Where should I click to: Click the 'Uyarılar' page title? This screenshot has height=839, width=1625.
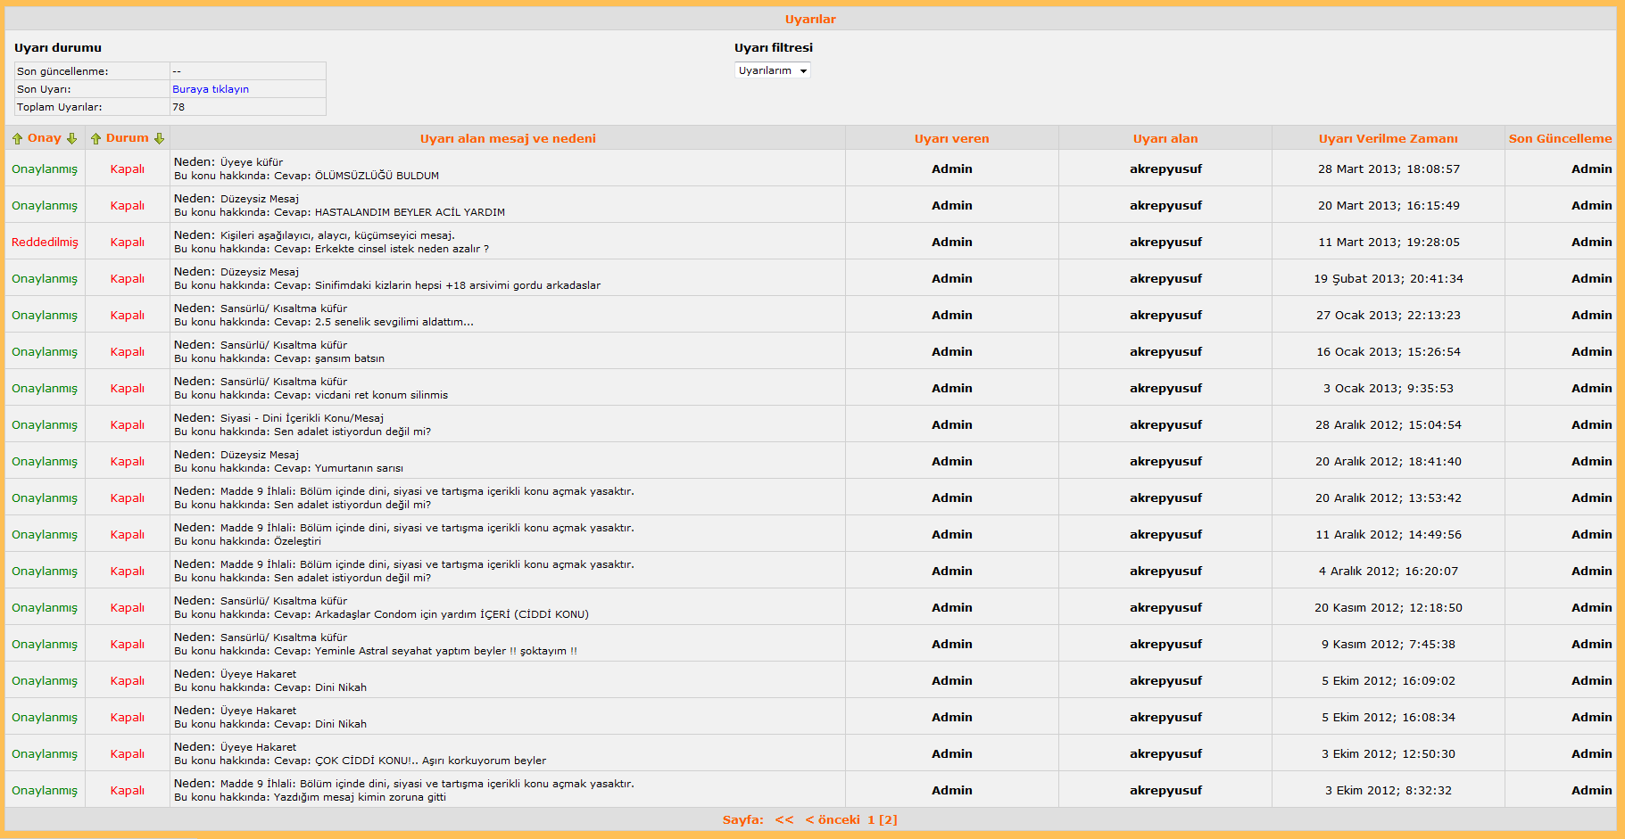[x=810, y=19]
